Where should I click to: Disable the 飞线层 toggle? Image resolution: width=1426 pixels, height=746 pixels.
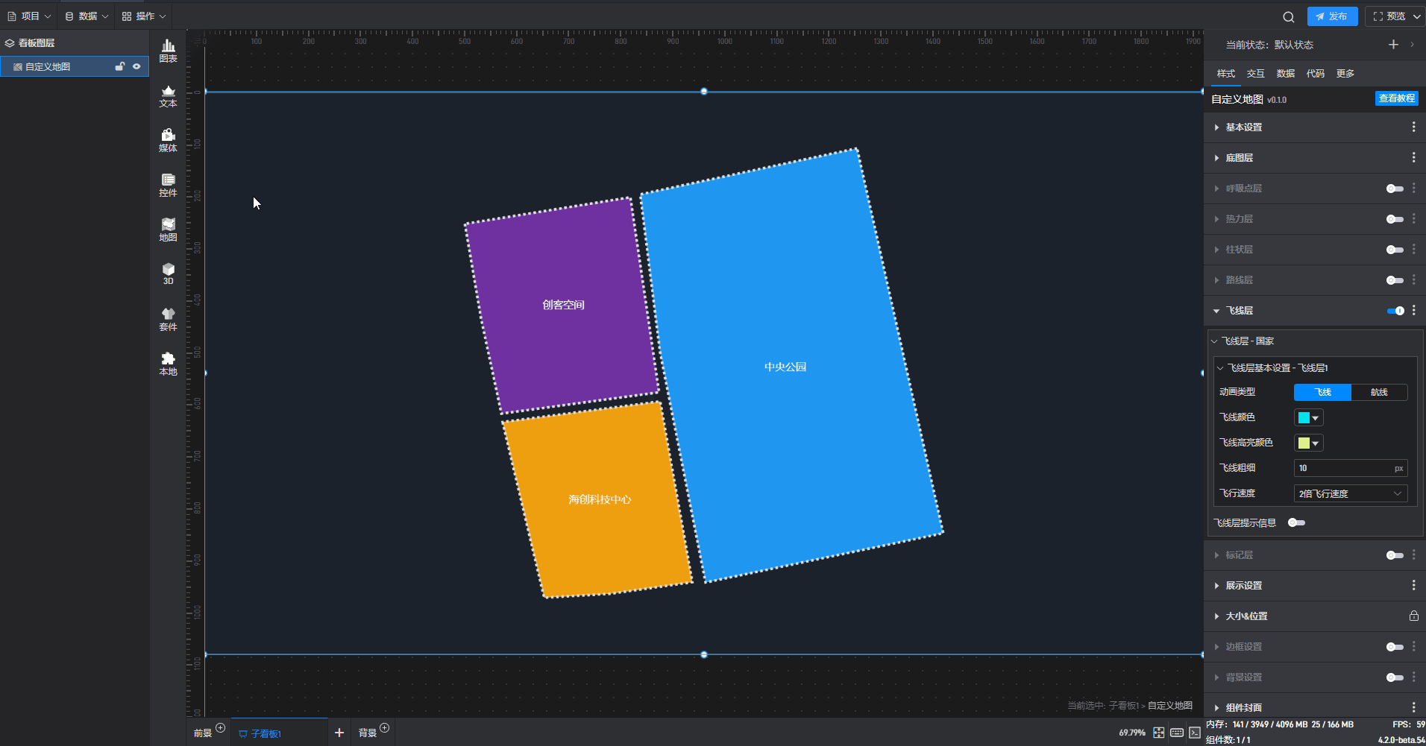coord(1395,311)
